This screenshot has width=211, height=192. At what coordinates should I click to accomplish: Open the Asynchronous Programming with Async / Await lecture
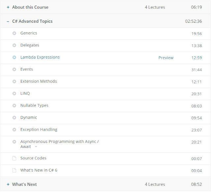click(59, 142)
